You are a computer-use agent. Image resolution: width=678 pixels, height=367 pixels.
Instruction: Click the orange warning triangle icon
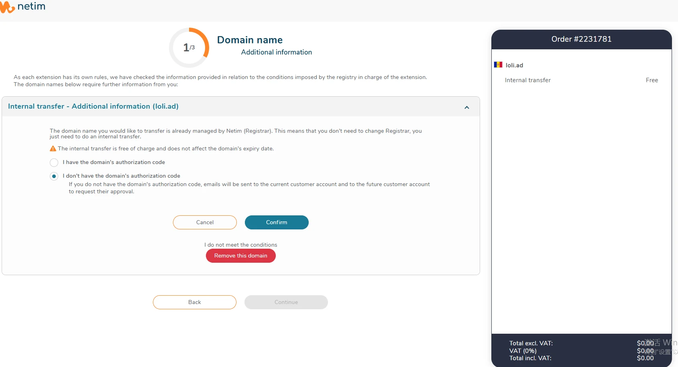53,149
